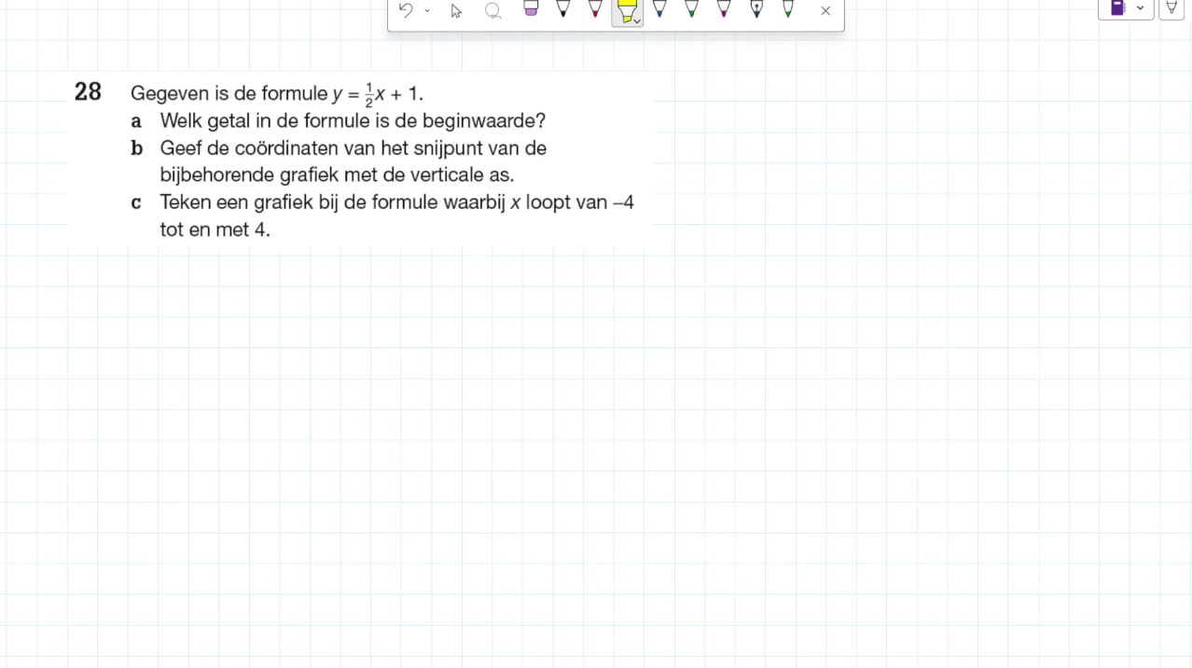Select the magenta pen
1192x668 pixels.
(x=724, y=9)
